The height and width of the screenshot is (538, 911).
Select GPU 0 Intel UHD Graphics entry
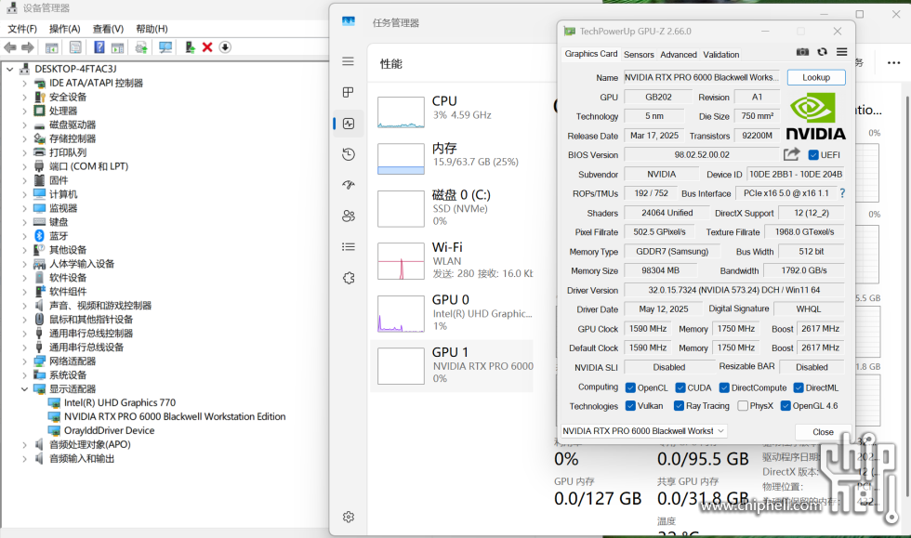pos(452,312)
